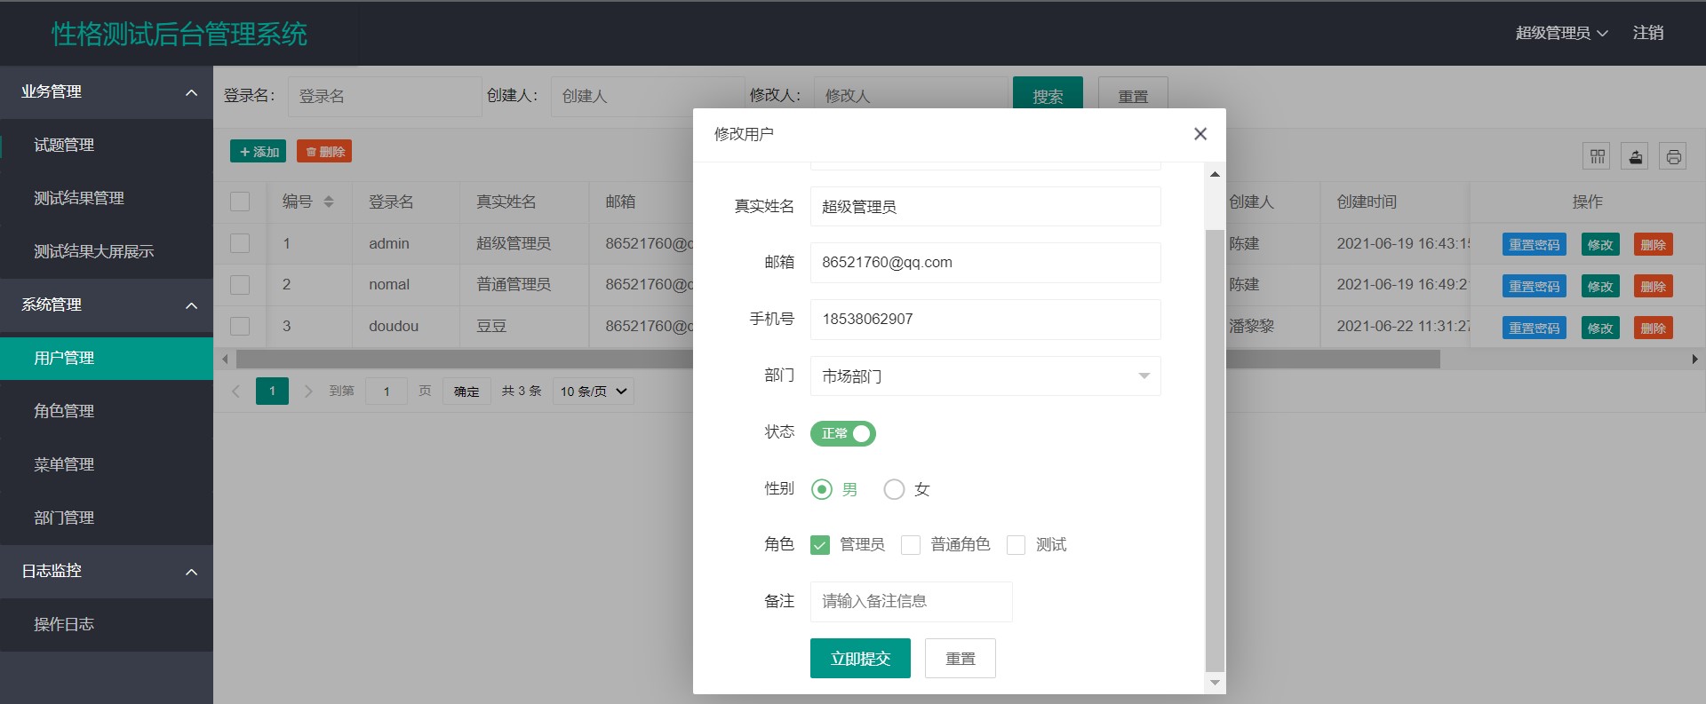Click 注销 to log out

(x=1648, y=33)
